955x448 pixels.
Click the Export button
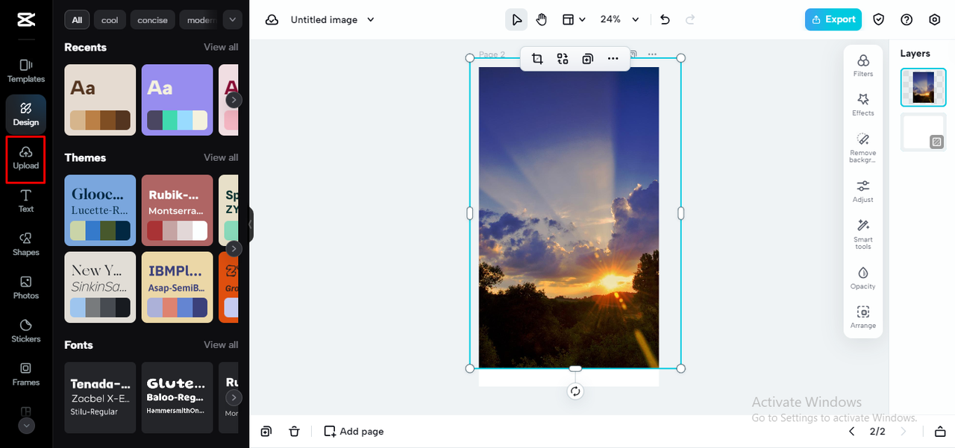[x=833, y=19]
